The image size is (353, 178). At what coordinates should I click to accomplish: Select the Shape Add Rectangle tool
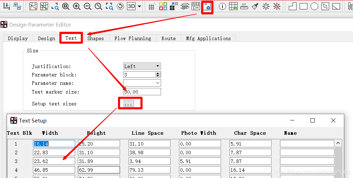tap(304, 6)
